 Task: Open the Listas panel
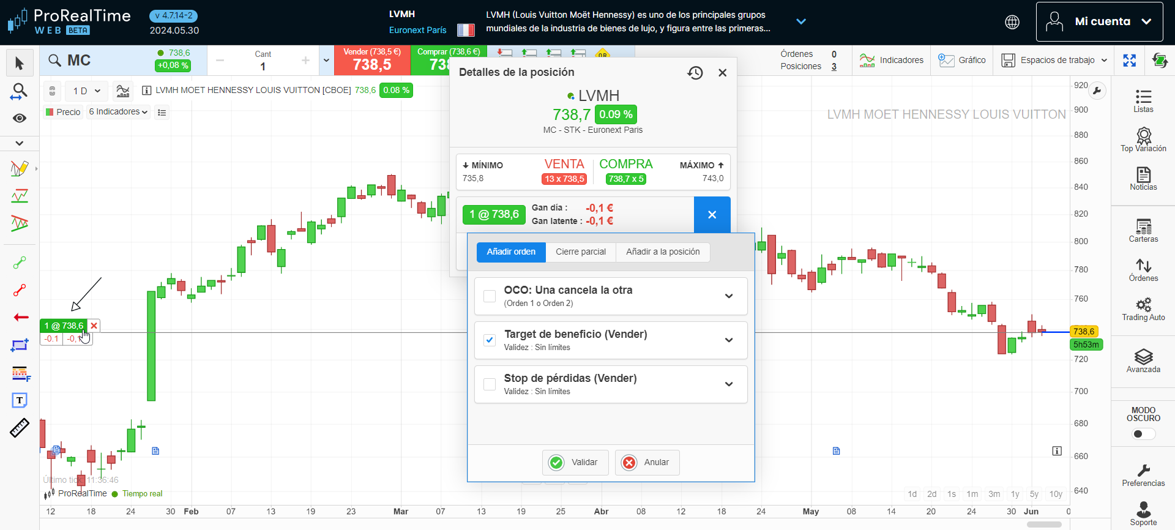click(x=1143, y=101)
